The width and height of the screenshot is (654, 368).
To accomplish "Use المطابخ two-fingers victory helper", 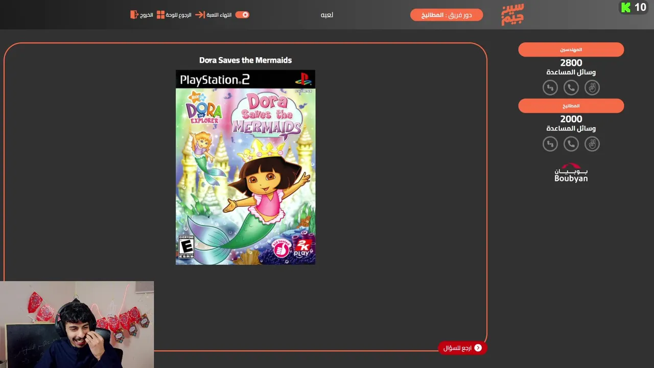I will click(x=592, y=144).
